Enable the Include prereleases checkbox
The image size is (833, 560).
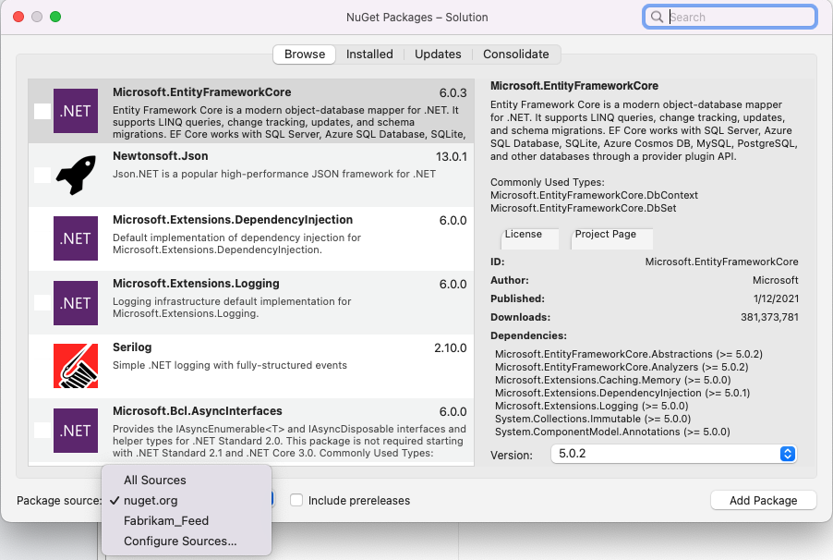click(296, 499)
